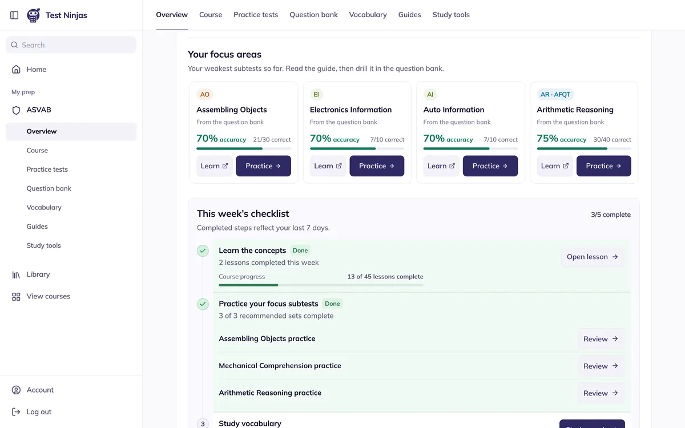Image resolution: width=685 pixels, height=428 pixels.
Task: Click the 3/5 complete label
Action: (611, 215)
